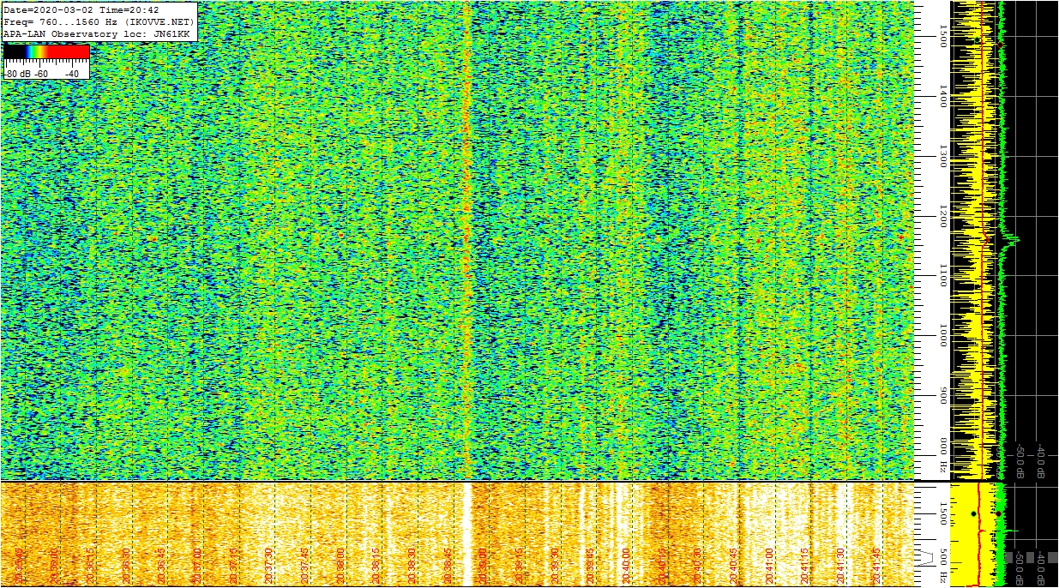Click the 1500 label on the lower wideband axis
Image resolution: width=1059 pixels, height=588 pixels.
tap(942, 513)
